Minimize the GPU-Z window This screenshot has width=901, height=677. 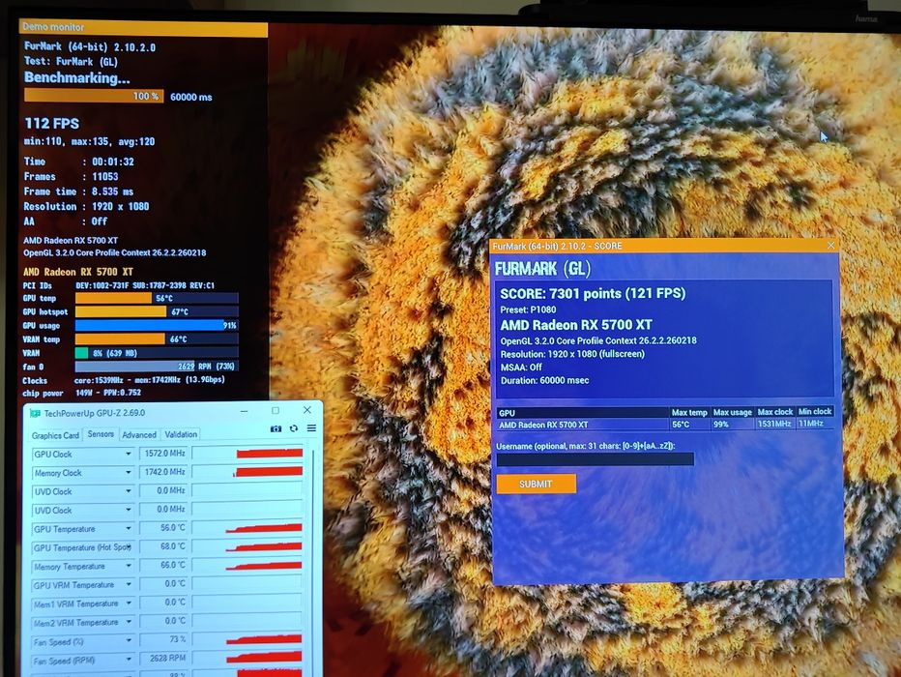(x=245, y=411)
